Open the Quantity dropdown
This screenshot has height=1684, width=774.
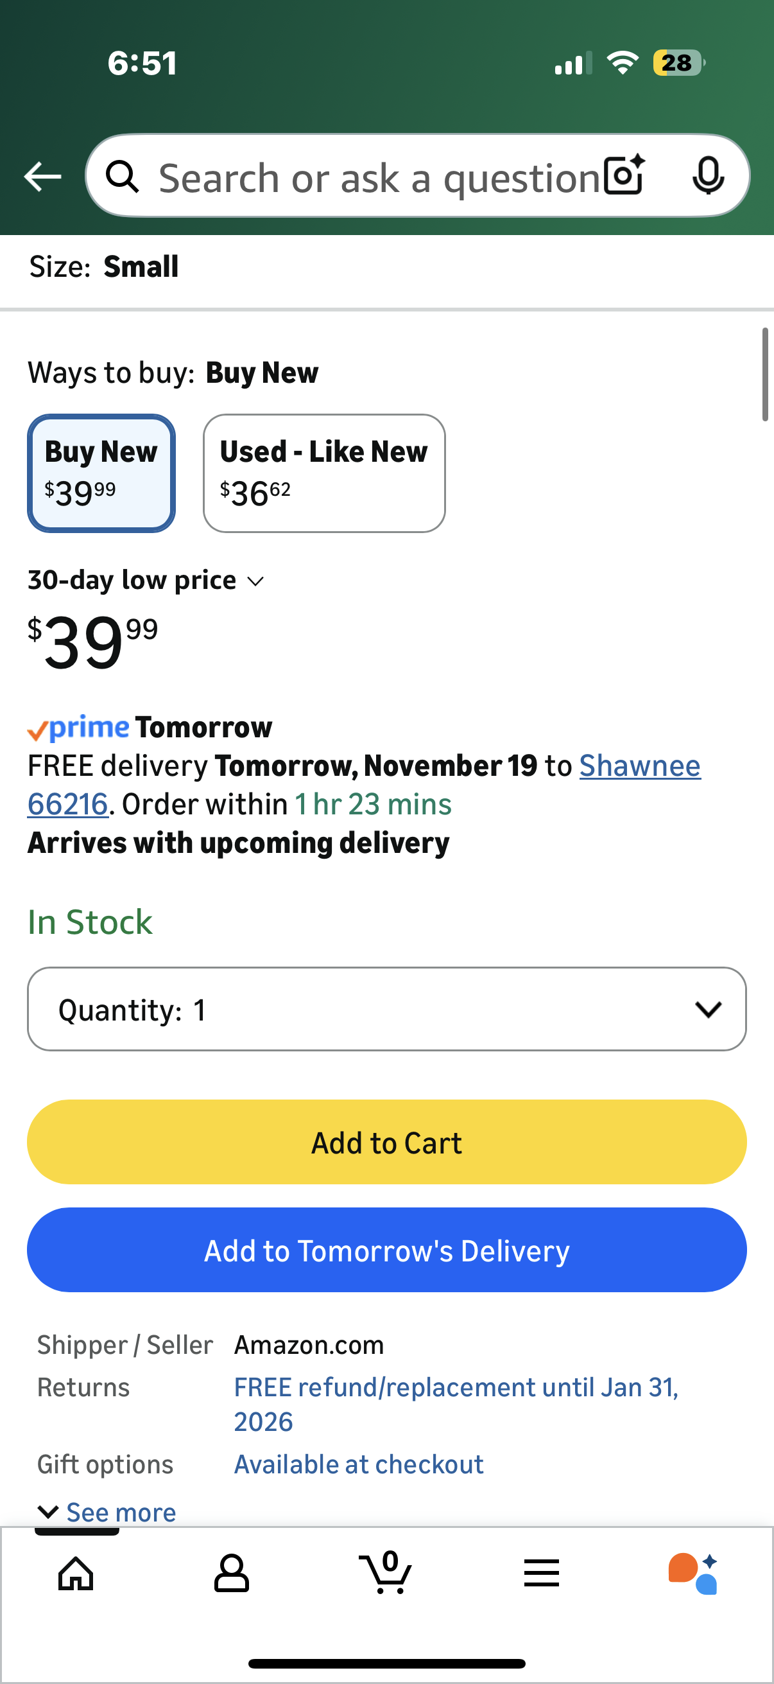tap(386, 1010)
